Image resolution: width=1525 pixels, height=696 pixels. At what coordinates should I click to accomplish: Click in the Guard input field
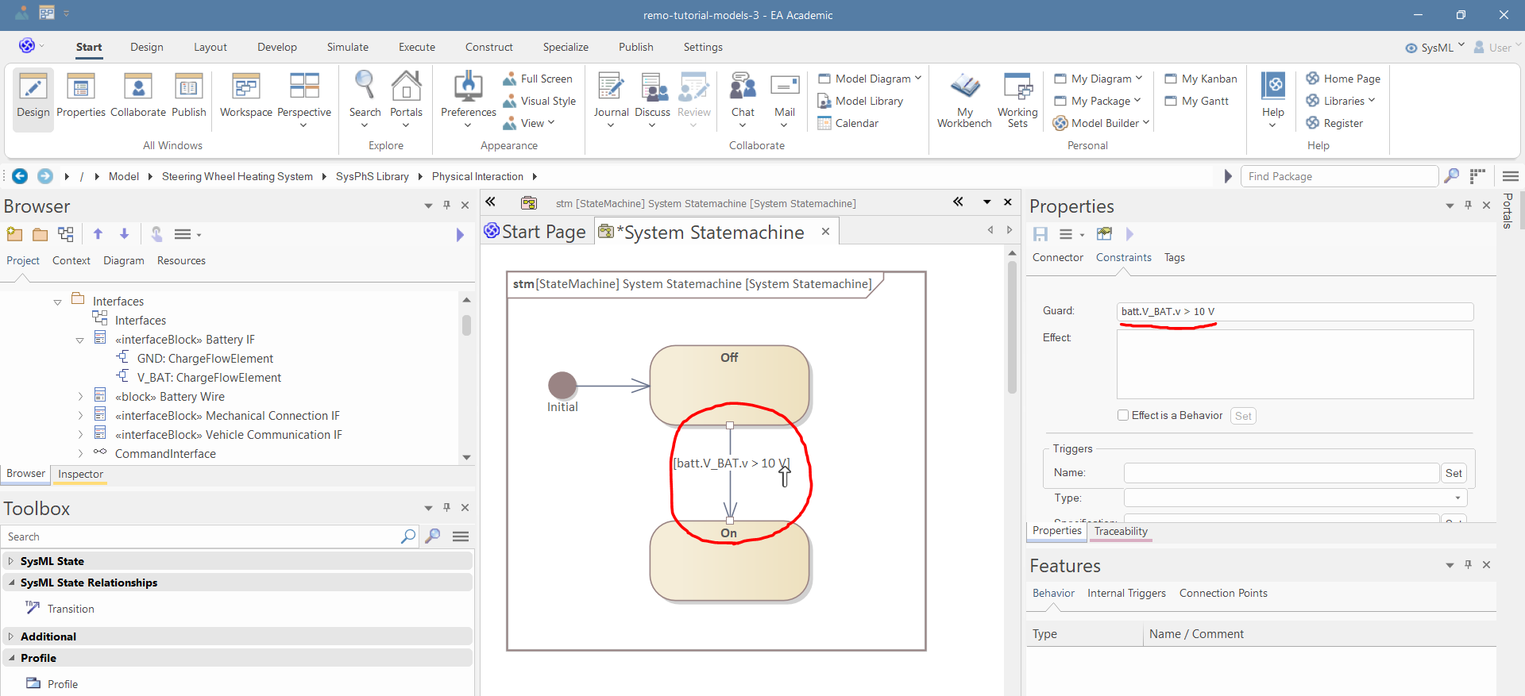1295,312
